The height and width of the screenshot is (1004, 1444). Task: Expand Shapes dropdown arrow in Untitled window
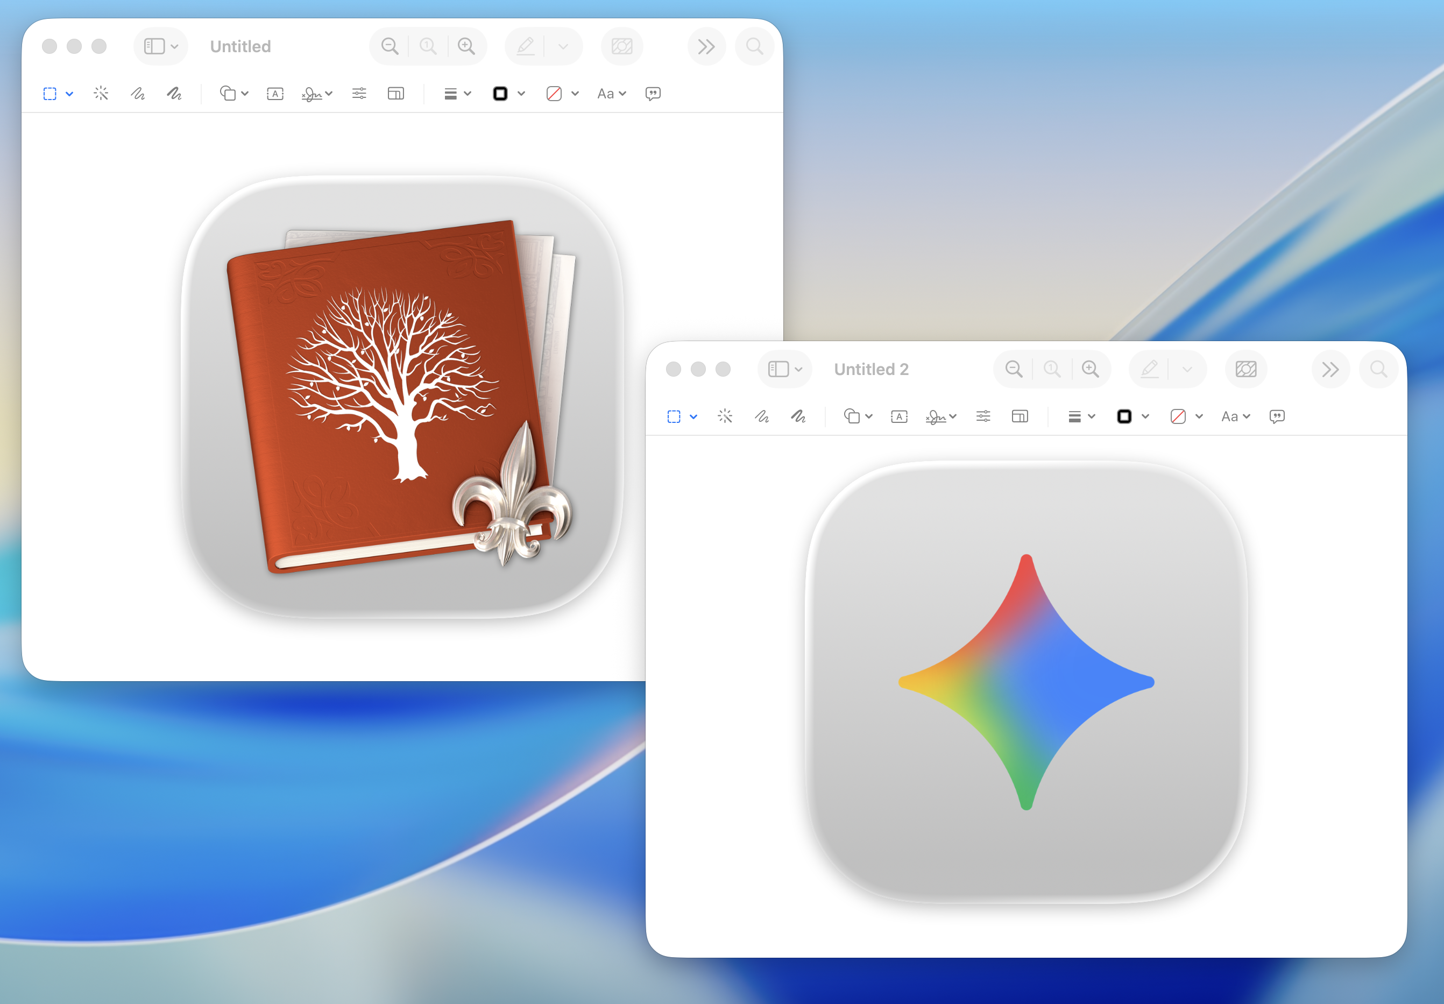[x=245, y=94]
